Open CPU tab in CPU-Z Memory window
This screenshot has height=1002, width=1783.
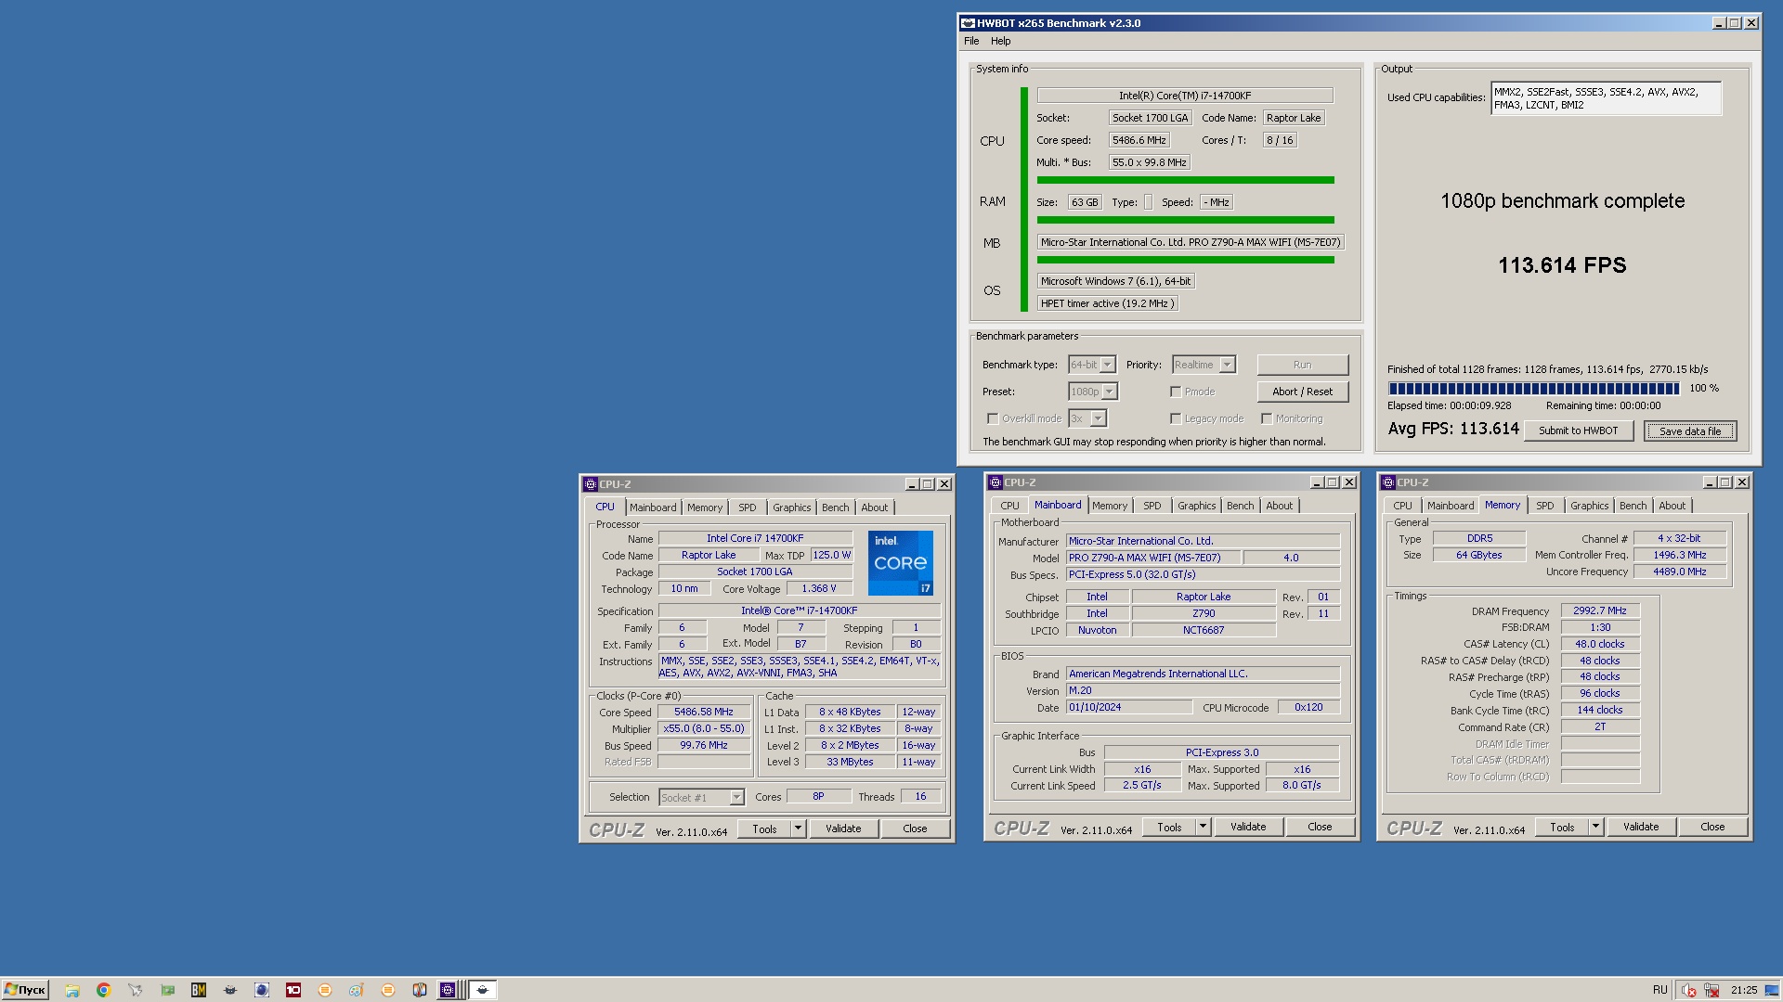click(x=1402, y=506)
